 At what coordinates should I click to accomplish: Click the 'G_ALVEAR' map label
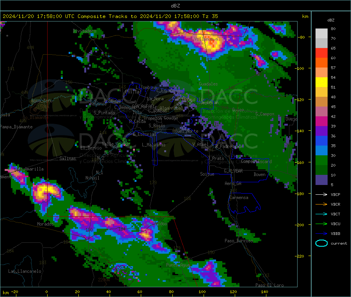click(233, 171)
